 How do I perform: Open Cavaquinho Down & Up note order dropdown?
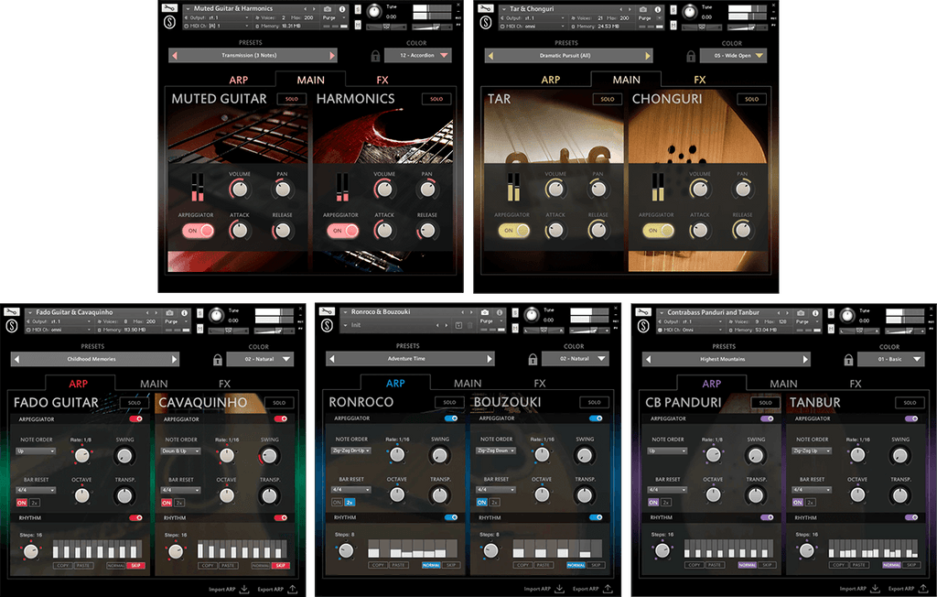point(180,451)
